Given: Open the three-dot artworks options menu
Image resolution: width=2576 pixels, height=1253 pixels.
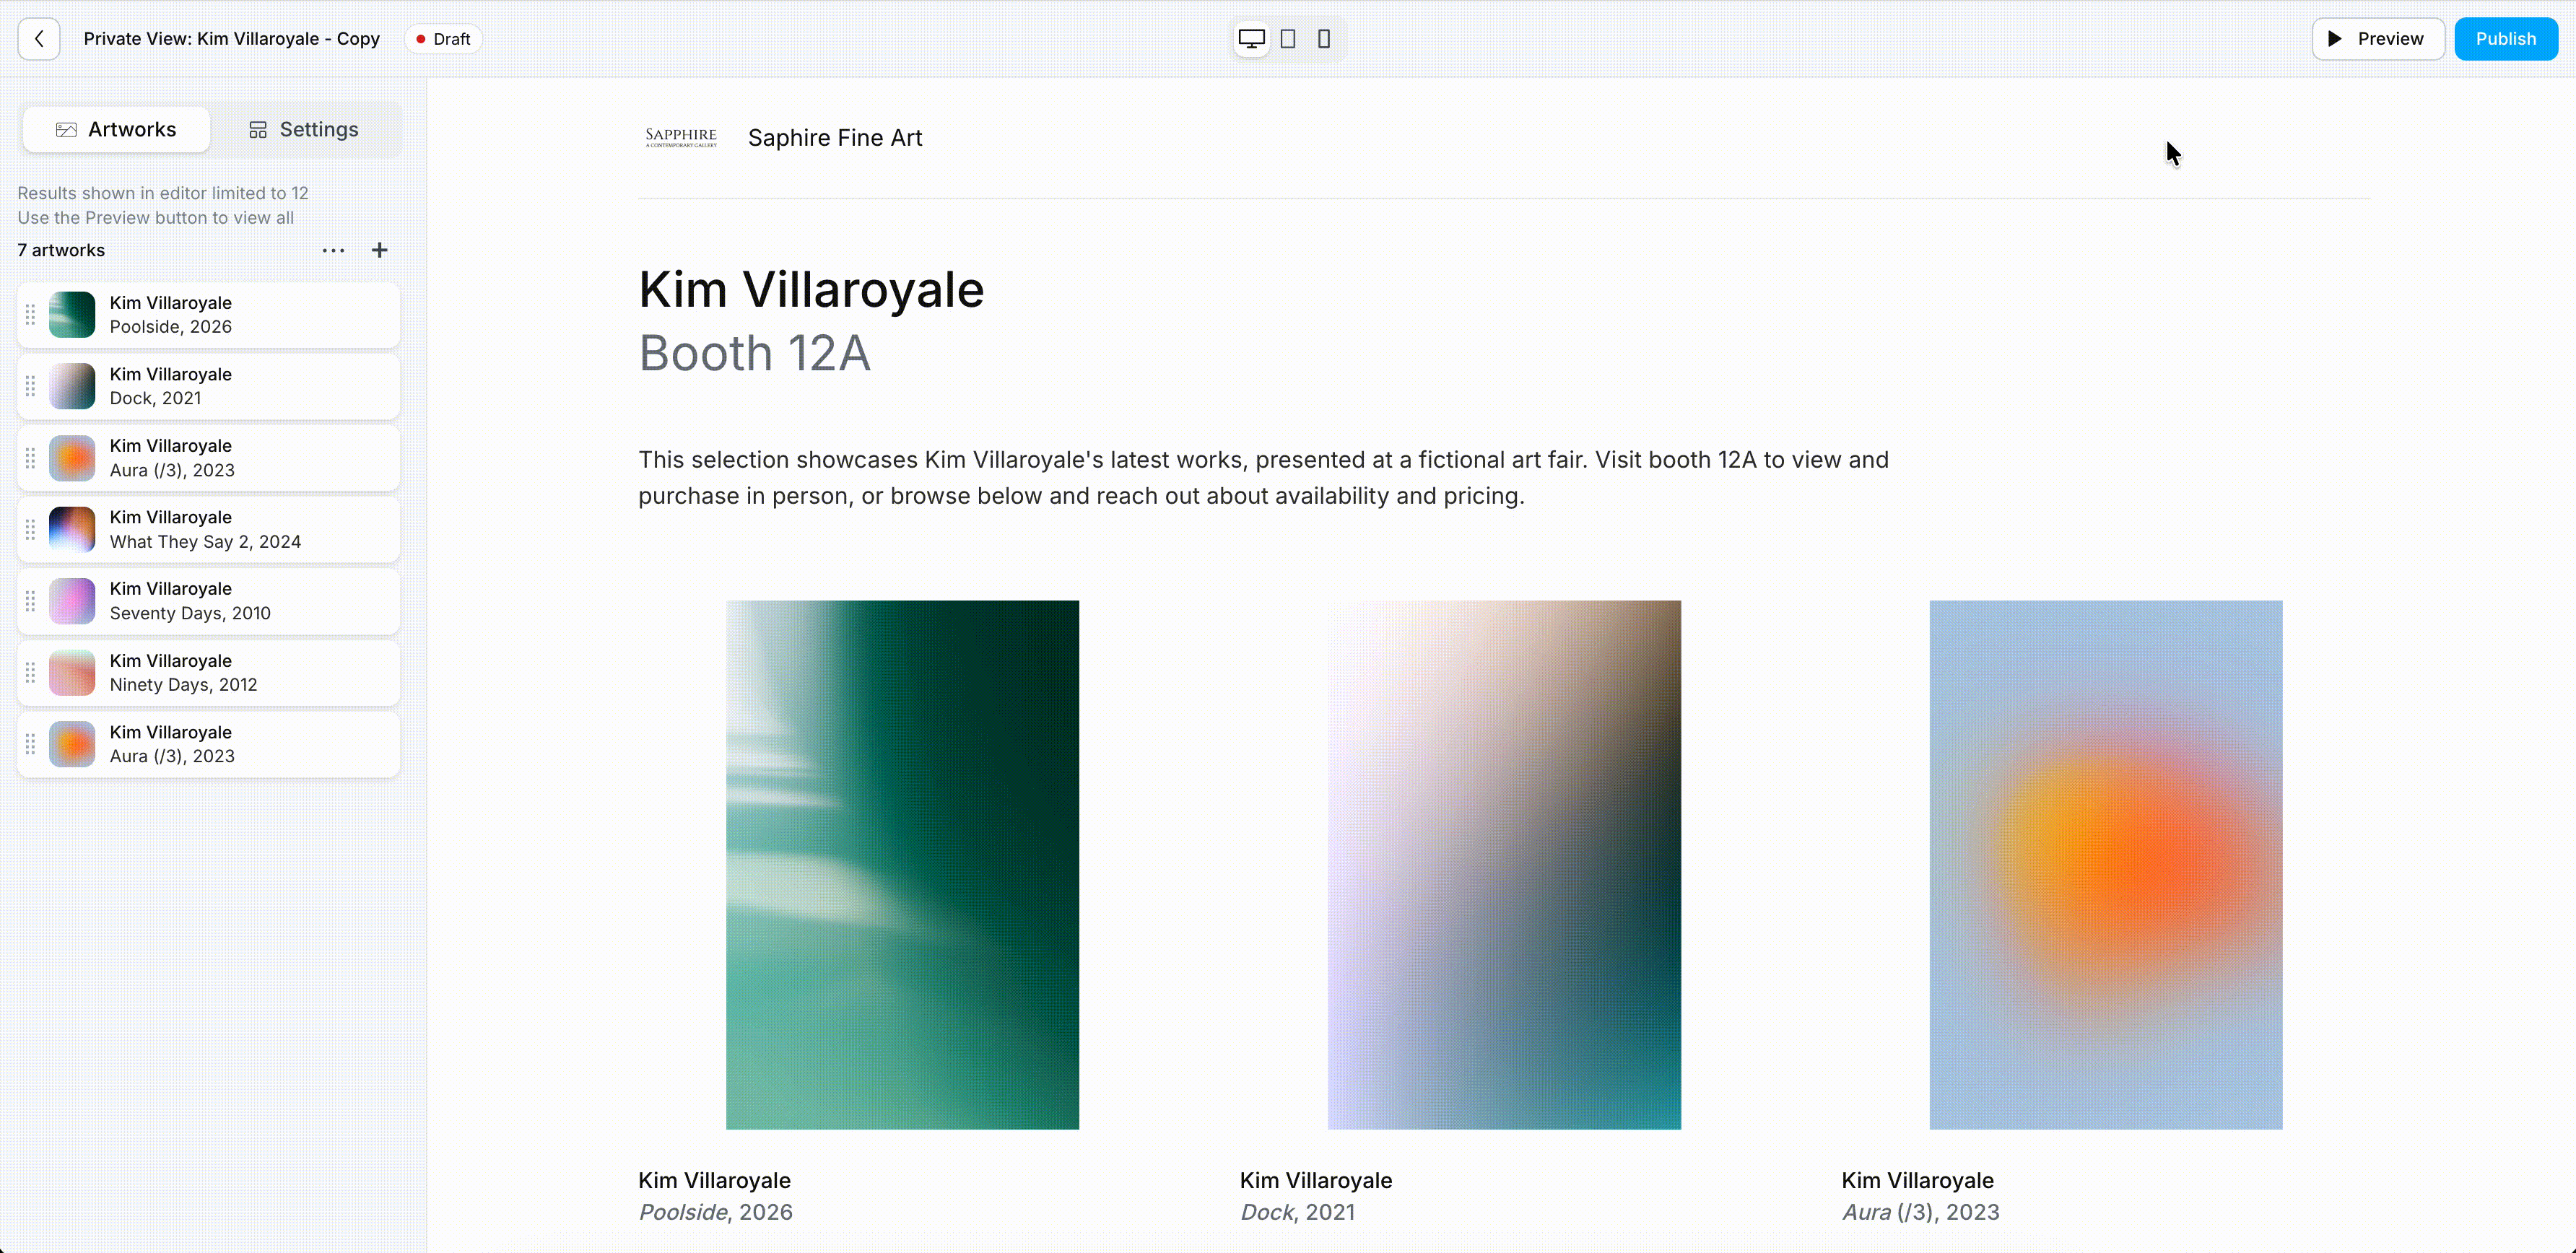Looking at the screenshot, I should pyautogui.click(x=333, y=250).
